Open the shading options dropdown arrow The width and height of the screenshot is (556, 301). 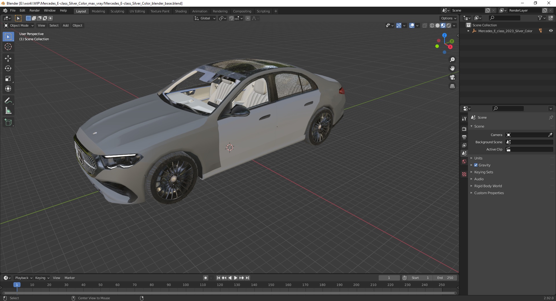coord(454,25)
